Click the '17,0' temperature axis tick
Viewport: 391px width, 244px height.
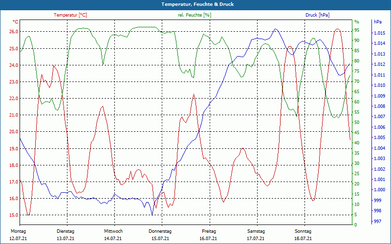click(14, 182)
